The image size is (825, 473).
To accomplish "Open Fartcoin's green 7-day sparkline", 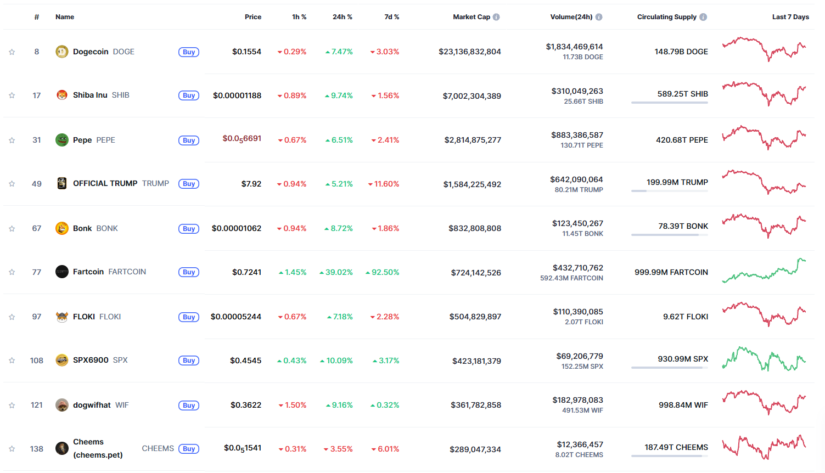I will click(764, 271).
